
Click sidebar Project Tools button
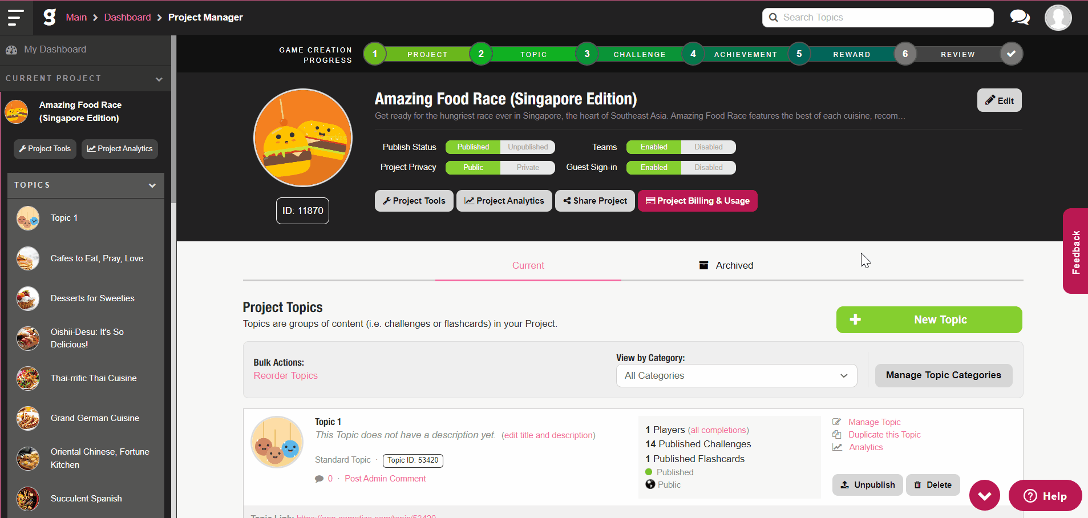(45, 149)
